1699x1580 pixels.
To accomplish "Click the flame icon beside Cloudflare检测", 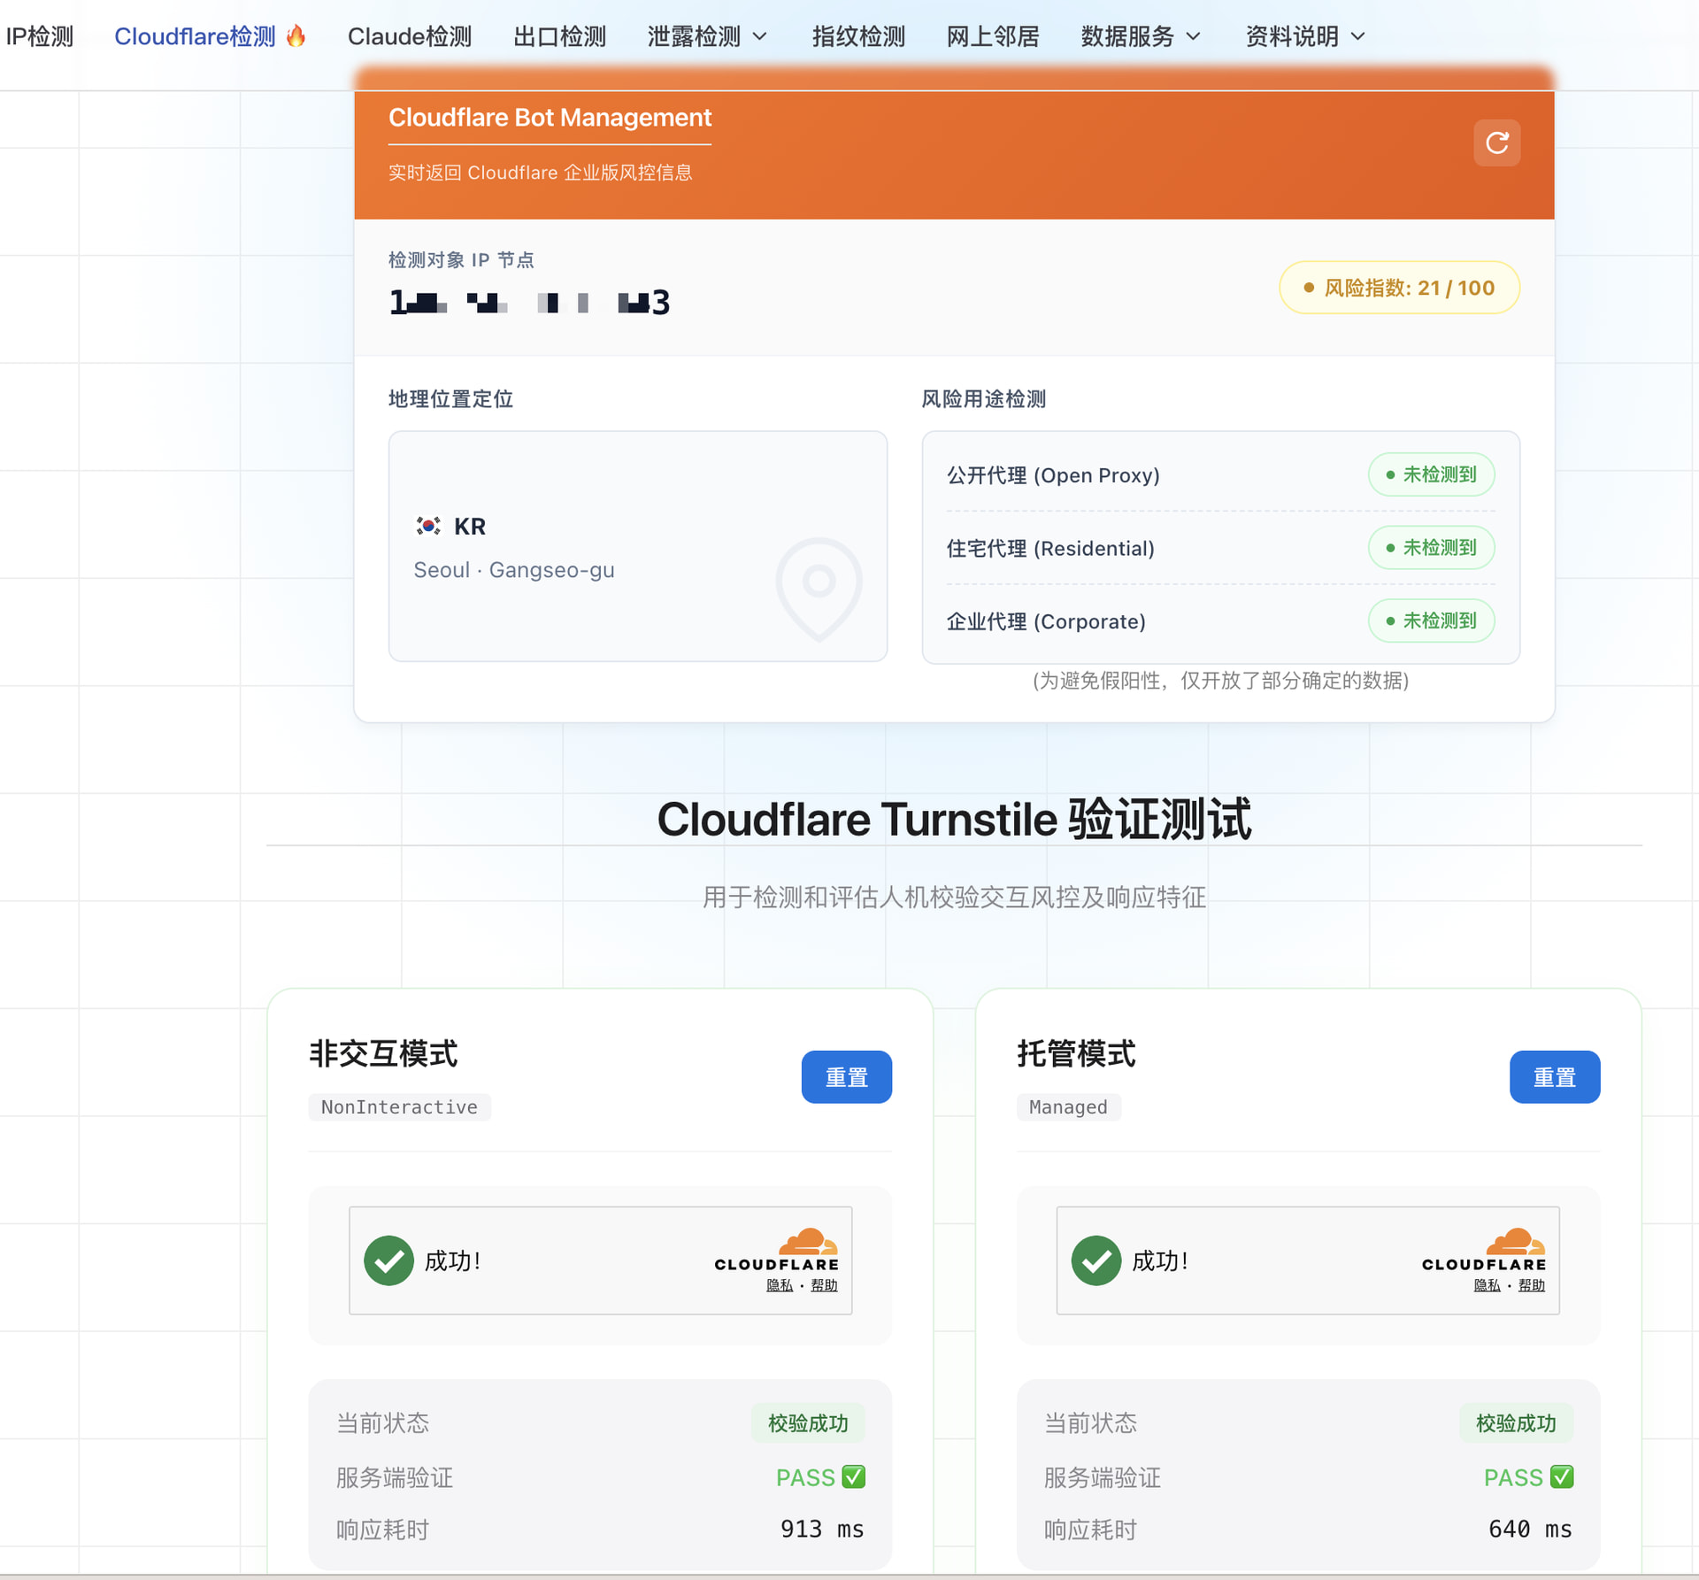I will [x=296, y=35].
